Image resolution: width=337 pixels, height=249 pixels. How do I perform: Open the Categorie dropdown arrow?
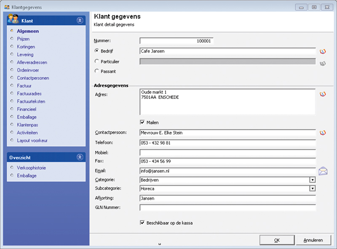[312, 180]
